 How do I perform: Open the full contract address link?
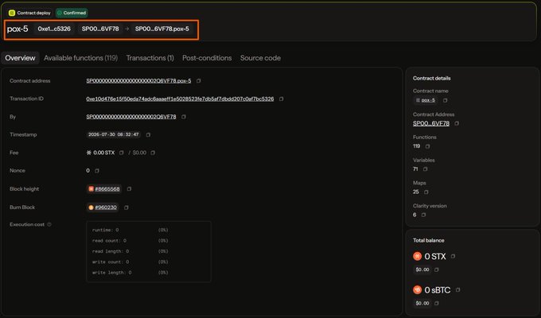pyautogui.click(x=138, y=81)
